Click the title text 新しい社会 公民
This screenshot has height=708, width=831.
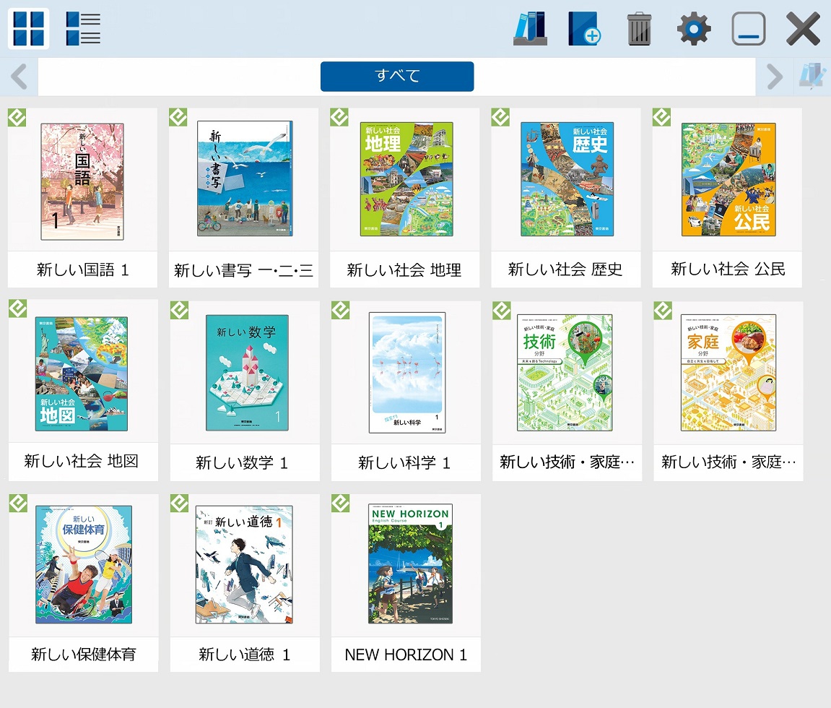click(x=728, y=269)
